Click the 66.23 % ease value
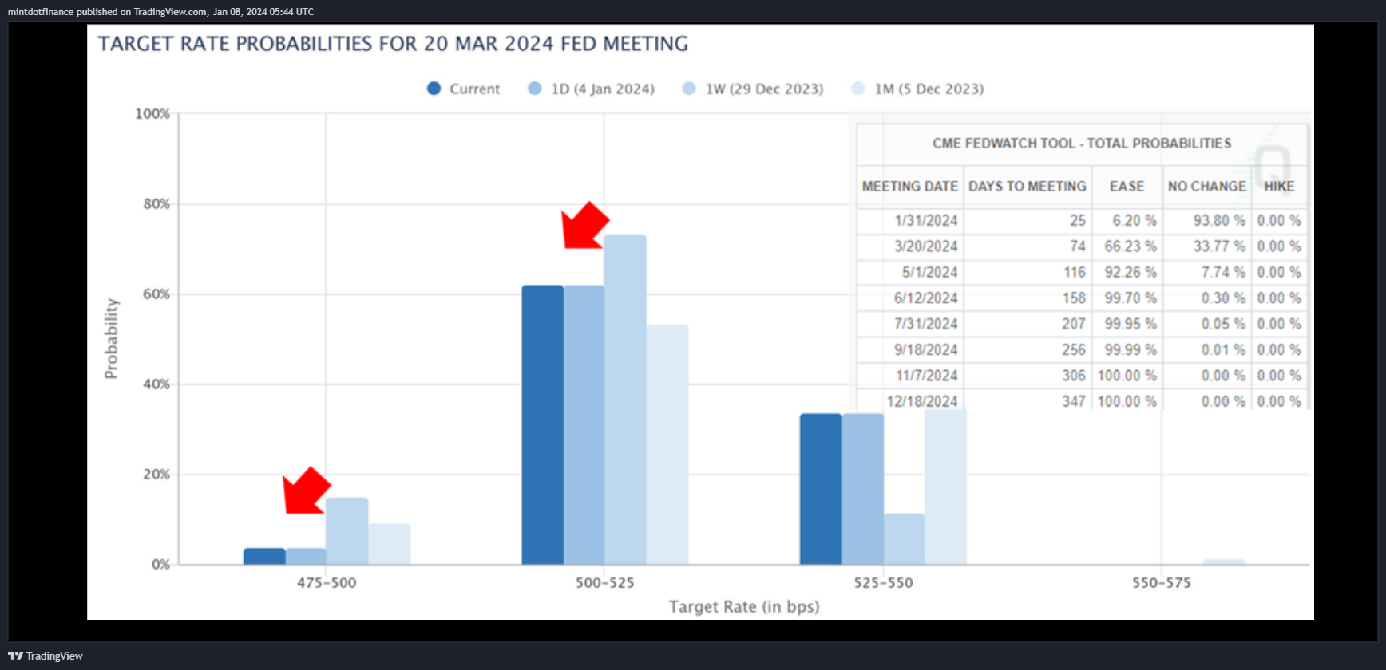Viewport: 1386px width, 670px height. [x=1131, y=246]
